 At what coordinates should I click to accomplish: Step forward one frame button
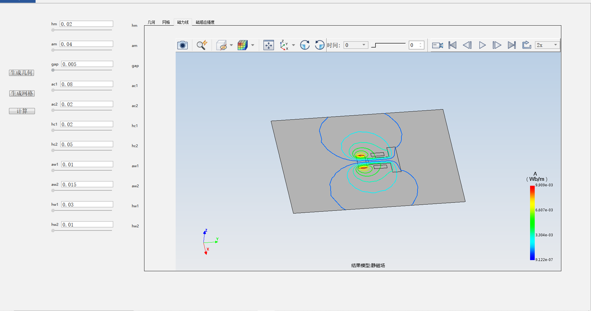click(497, 45)
